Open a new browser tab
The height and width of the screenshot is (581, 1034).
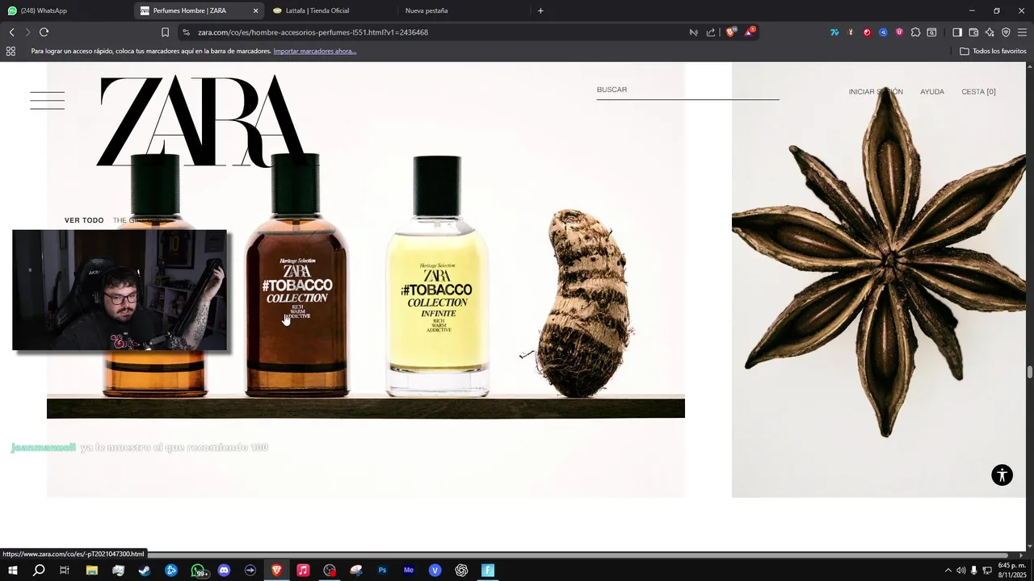[x=540, y=10]
